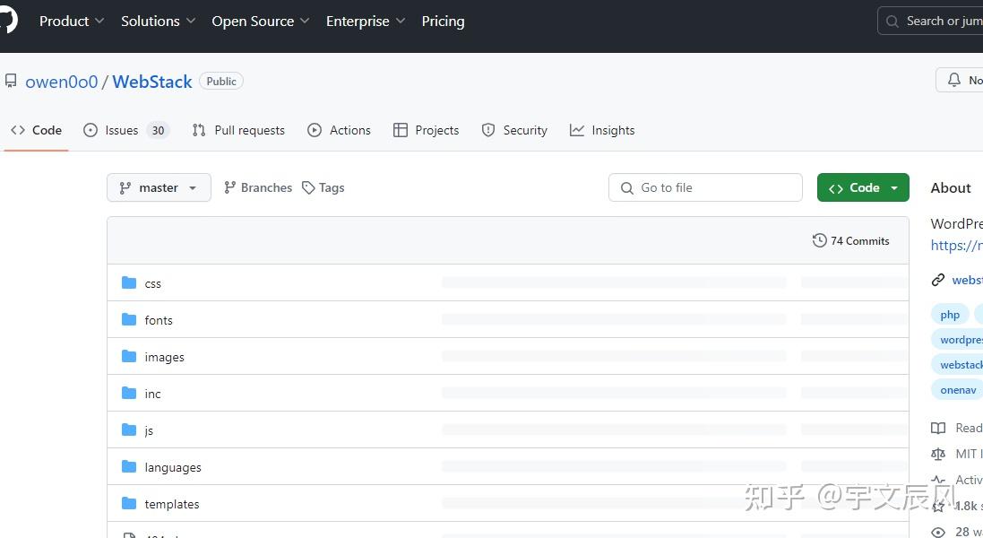Click the MIT license scales icon
This screenshot has height=538, width=983.
(x=937, y=454)
